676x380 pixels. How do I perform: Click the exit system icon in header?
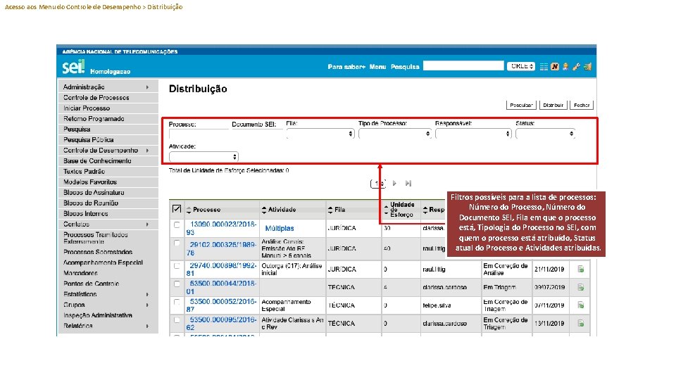click(x=587, y=67)
